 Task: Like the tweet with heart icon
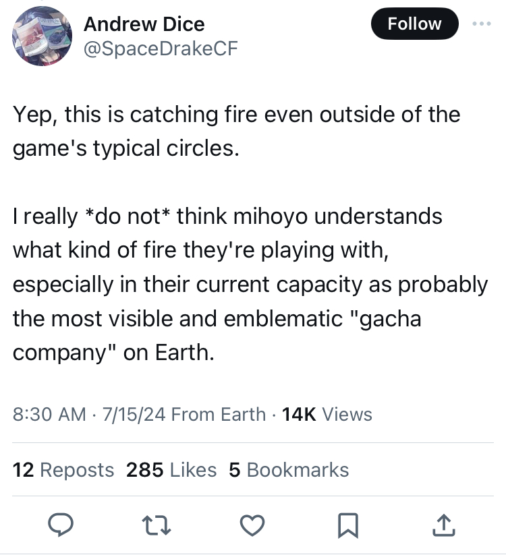click(x=254, y=525)
